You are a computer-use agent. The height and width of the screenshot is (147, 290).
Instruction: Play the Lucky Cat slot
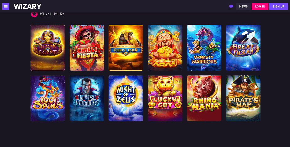[x=165, y=98]
